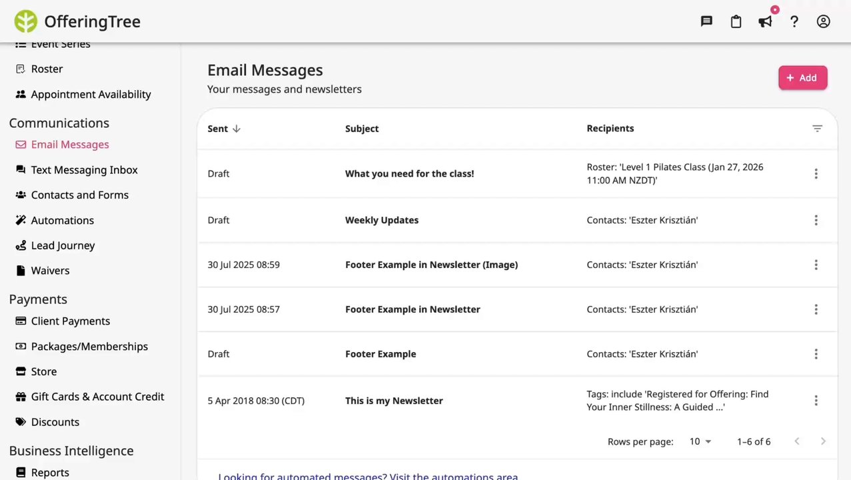This screenshot has width=851, height=480.
Task: Go to Text Messaging Inbox
Action: coord(84,170)
